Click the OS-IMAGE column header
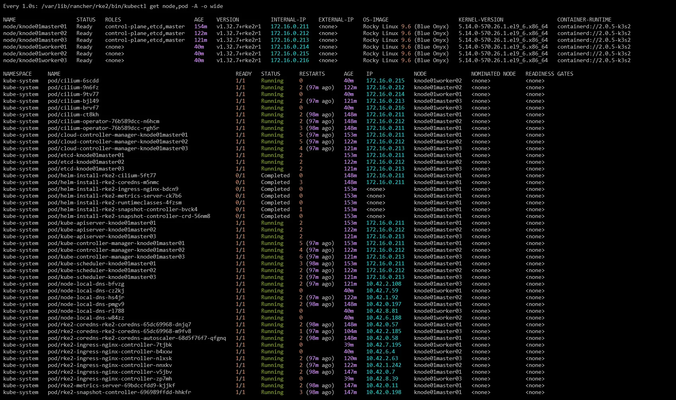This screenshot has width=676, height=400. coord(376,20)
